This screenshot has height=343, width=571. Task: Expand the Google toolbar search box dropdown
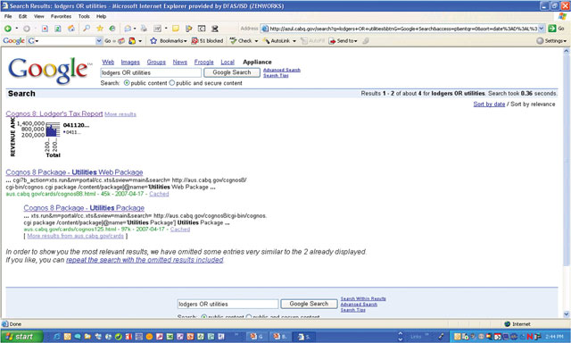pos(99,41)
